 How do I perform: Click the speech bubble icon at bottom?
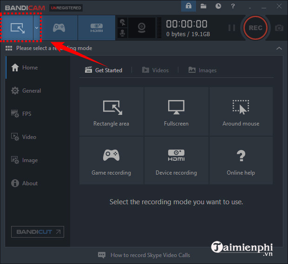tap(102, 255)
